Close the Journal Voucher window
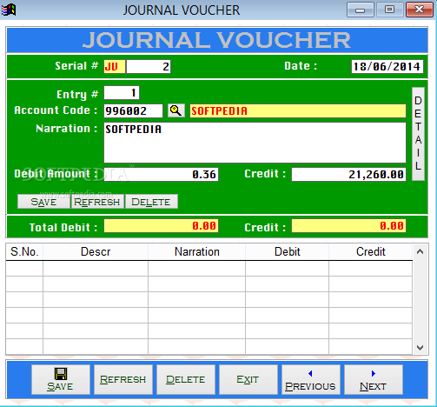 click(420, 10)
